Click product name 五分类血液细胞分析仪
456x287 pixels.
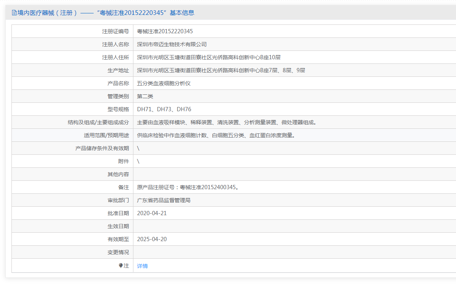pyautogui.click(x=164, y=83)
